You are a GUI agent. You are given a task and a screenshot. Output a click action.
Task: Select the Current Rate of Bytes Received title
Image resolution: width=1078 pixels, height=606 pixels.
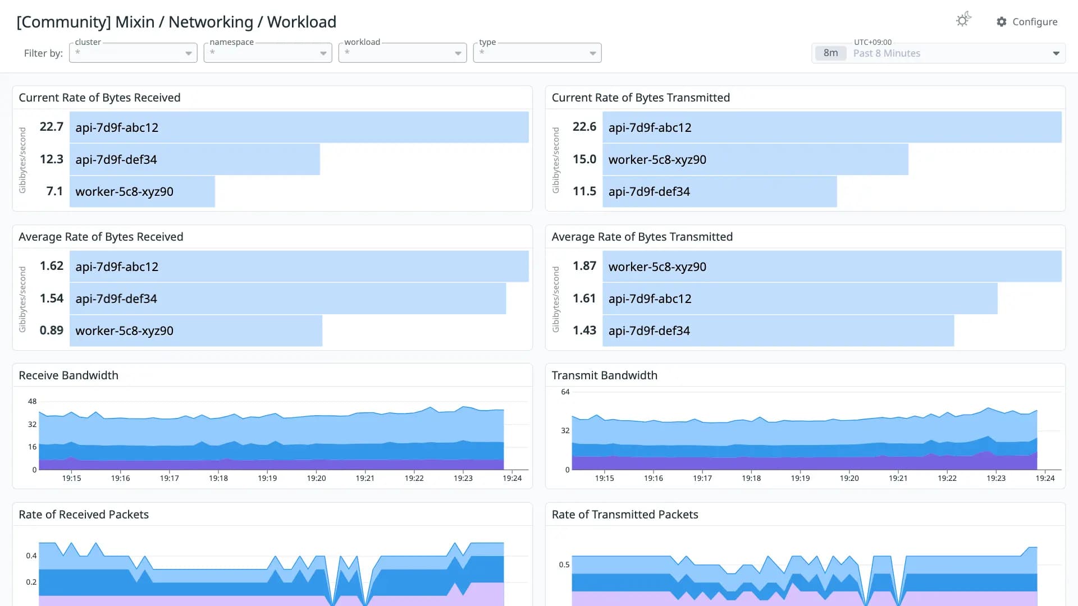99,98
